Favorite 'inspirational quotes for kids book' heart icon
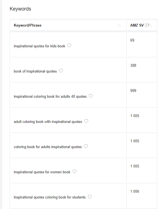 [69, 46]
